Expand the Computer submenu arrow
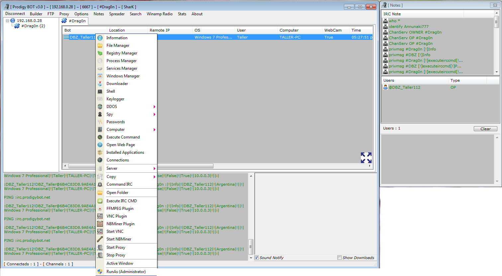502x276 pixels. (x=154, y=130)
